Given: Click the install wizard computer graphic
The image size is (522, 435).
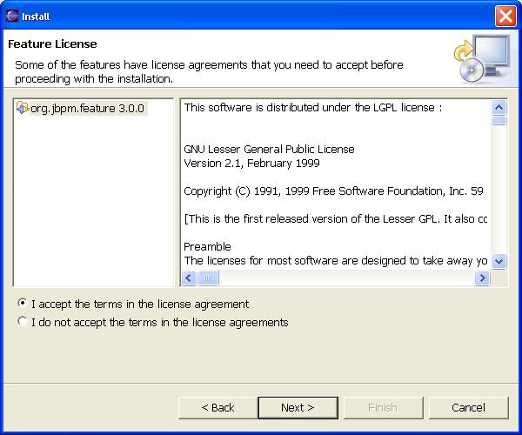Looking at the screenshot, I should (482, 59).
